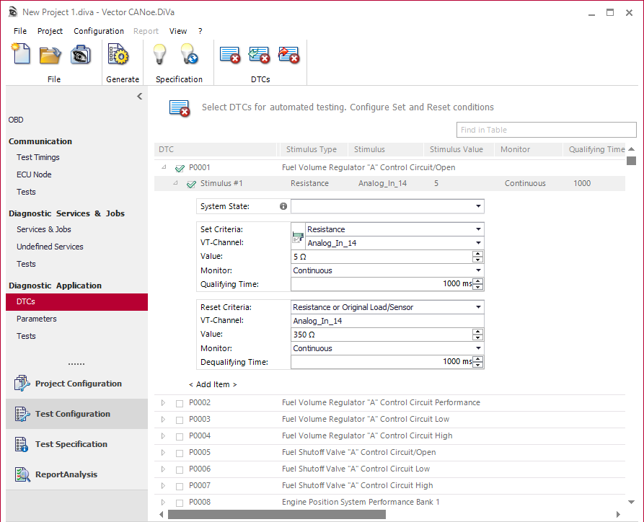Click the horizontal scrollbar thumb

277,514
